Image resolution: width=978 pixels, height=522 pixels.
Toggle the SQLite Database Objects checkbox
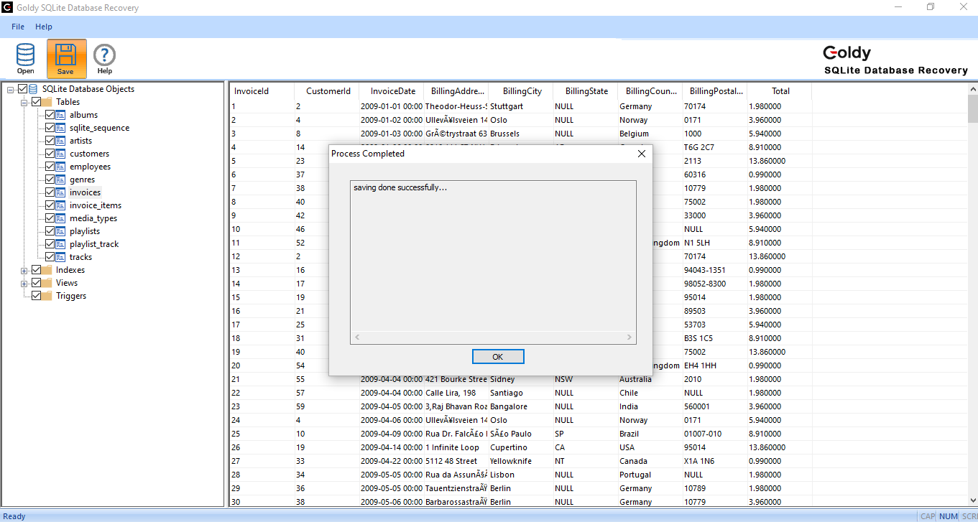click(x=23, y=89)
